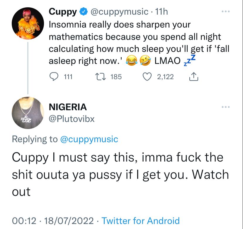Click the 2,122 likes count
243x229 pixels.
(x=165, y=77)
